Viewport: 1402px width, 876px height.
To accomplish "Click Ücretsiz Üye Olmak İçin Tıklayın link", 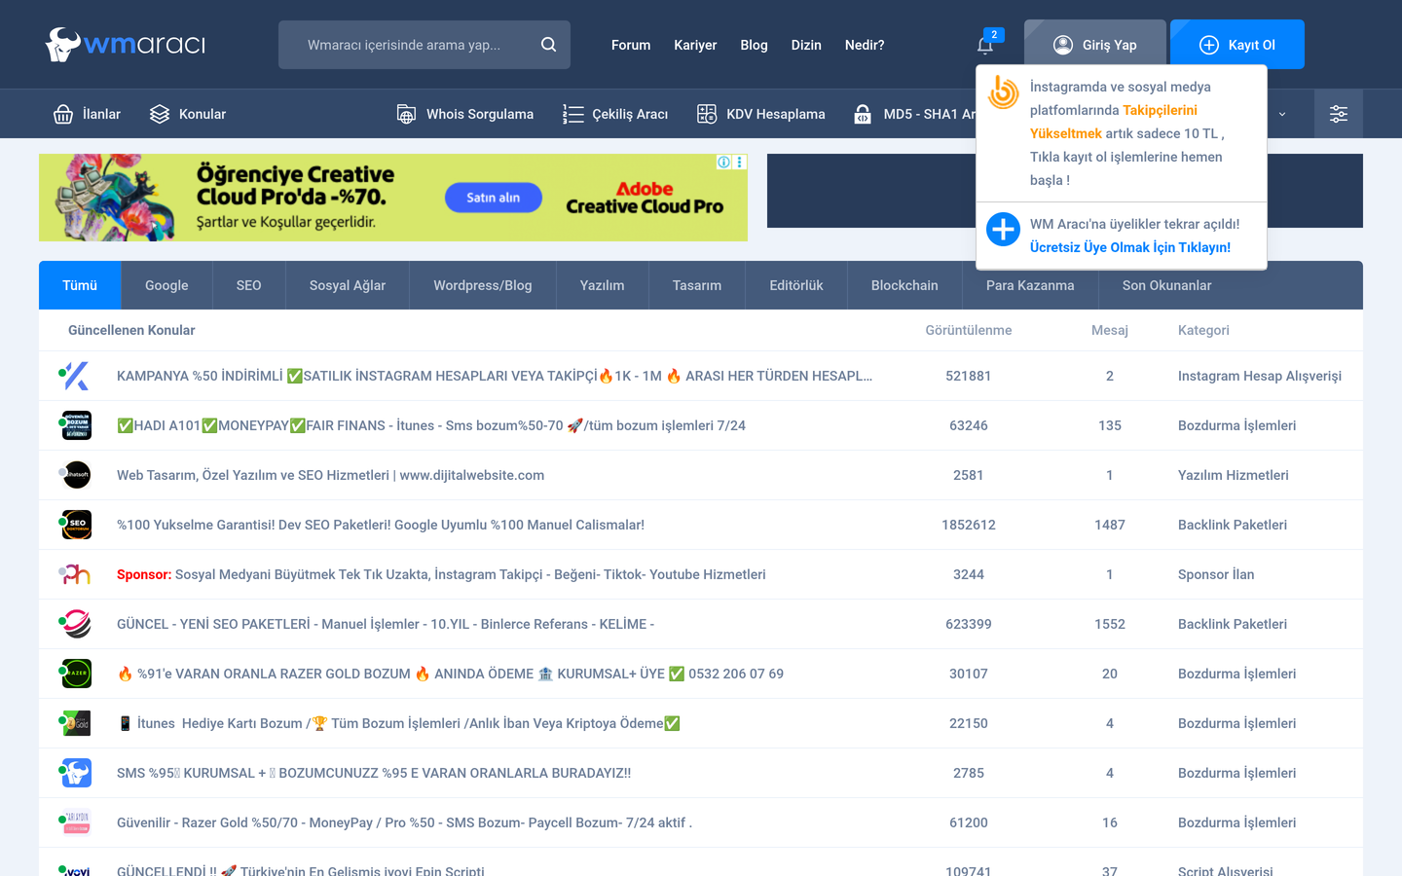I will click(1130, 247).
